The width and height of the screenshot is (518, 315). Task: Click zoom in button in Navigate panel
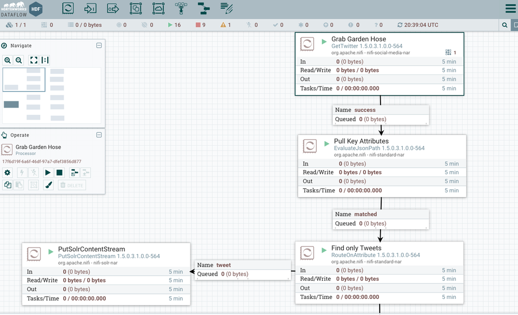click(8, 61)
